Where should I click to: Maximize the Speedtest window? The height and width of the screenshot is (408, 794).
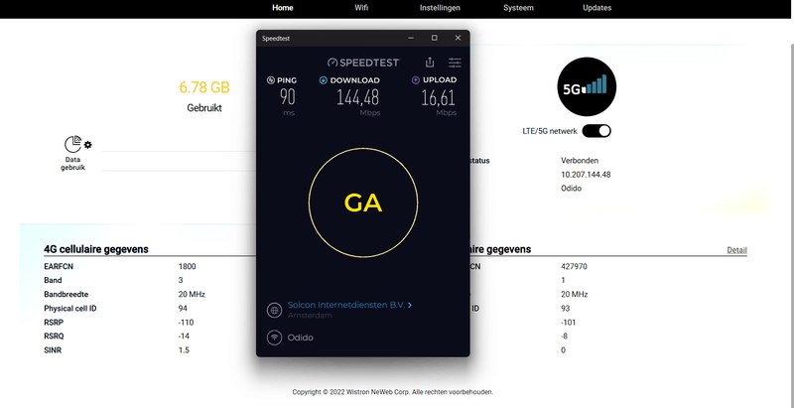[x=434, y=38]
